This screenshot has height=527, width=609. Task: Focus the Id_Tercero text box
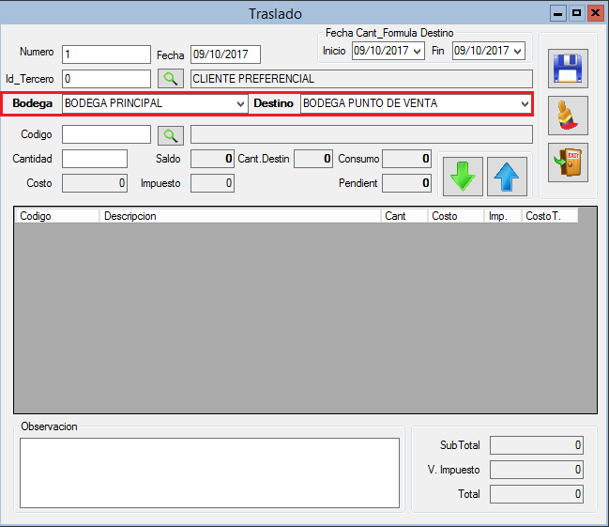coord(106,79)
